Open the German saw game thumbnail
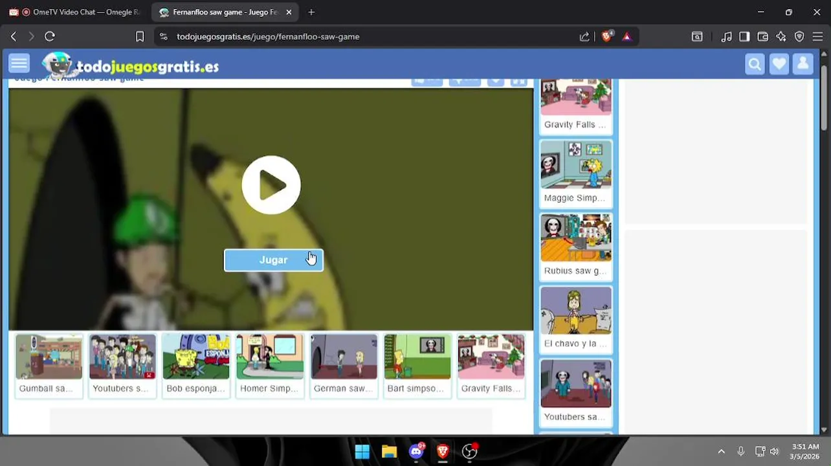831x466 pixels. (344, 365)
